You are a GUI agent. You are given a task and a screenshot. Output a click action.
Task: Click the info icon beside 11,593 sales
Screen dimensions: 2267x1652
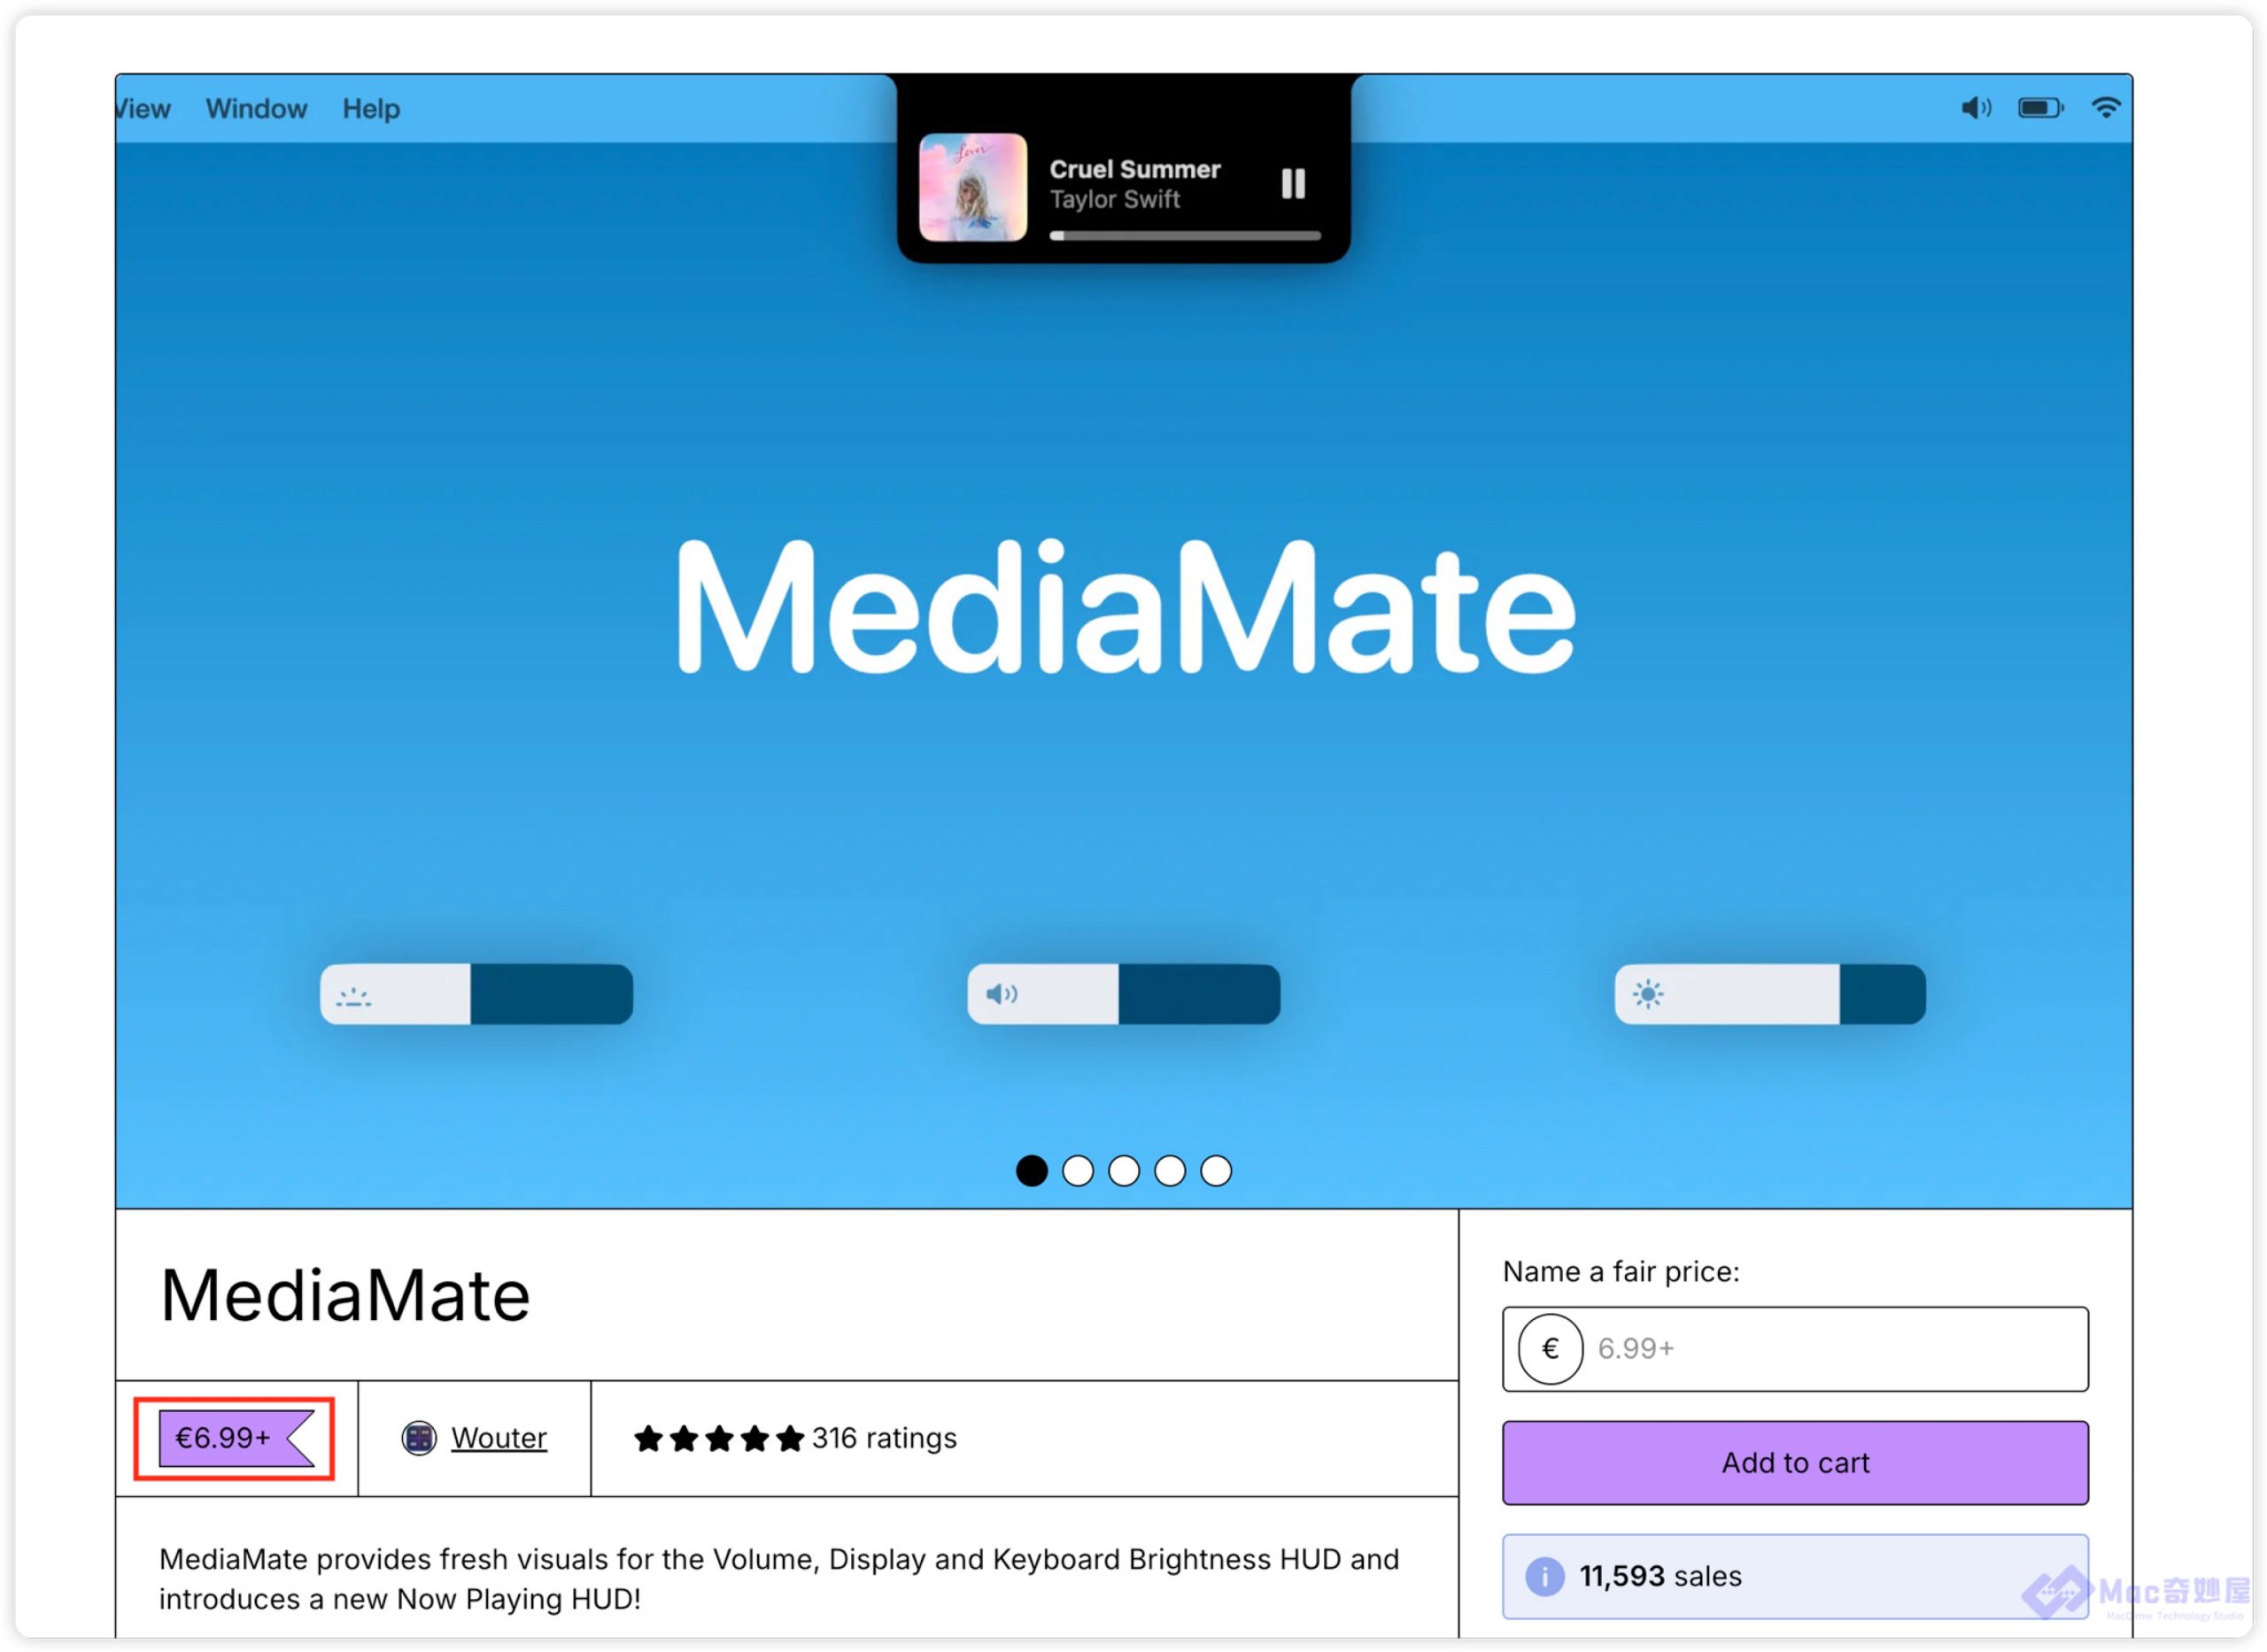(x=1544, y=1577)
